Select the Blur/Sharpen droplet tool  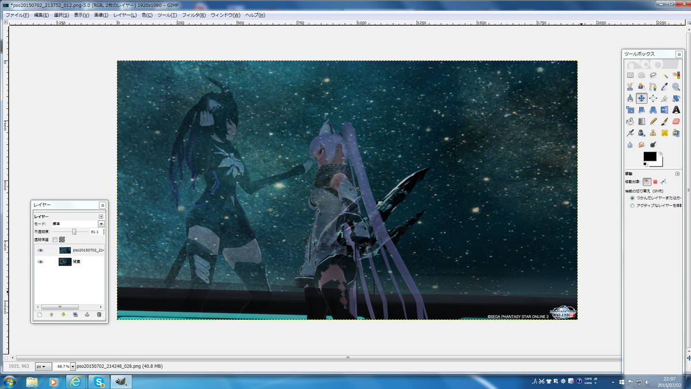[630, 145]
